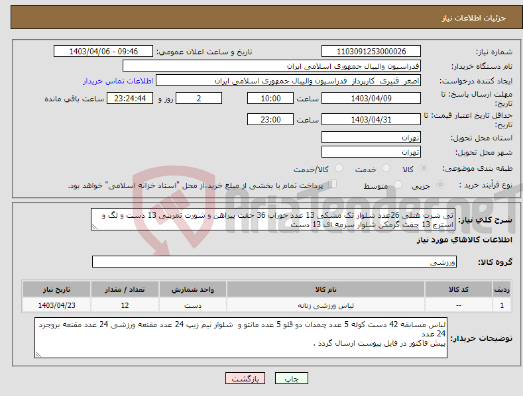Click the response deadline date 1403/04/09
The height and width of the screenshot is (396, 523).
[371, 98]
